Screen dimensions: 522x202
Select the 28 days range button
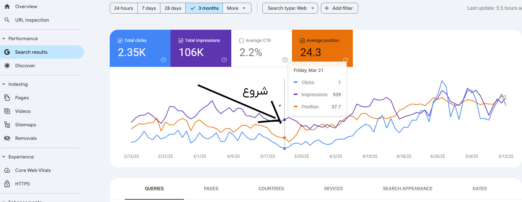pos(173,8)
